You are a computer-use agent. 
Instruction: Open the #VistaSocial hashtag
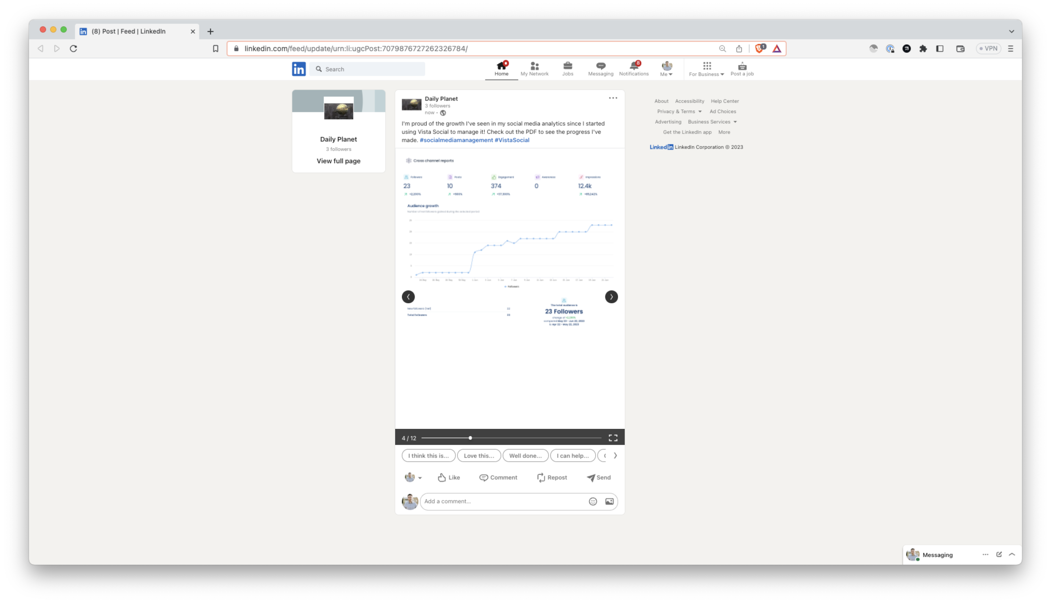[x=512, y=140]
